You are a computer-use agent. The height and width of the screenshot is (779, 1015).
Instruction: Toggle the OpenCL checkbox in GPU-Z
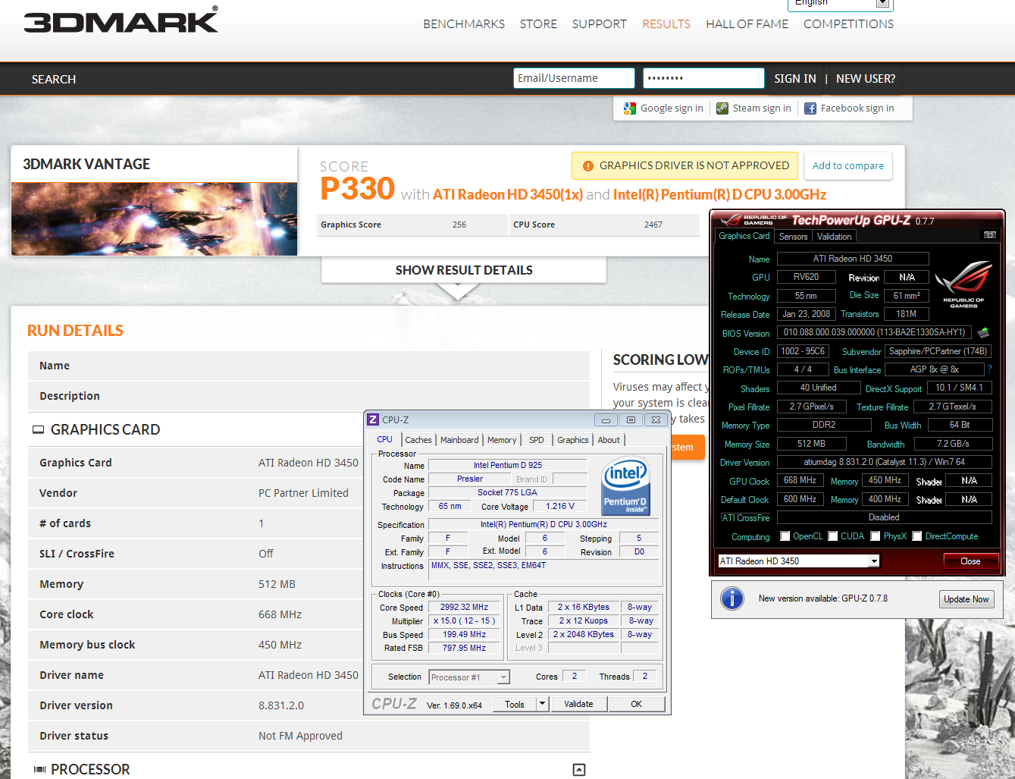[x=785, y=536]
